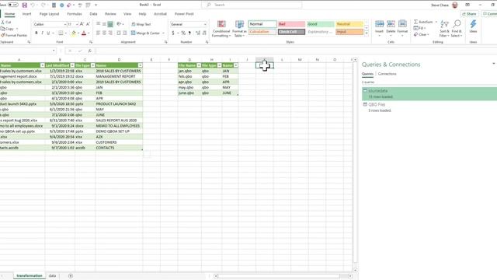Screen dimensions: 497x280
Task: Click the Insert Function fx icon
Action: tap(90, 51)
